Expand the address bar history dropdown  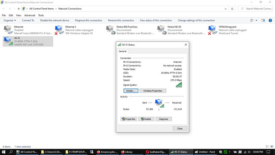[x=226, y=9]
